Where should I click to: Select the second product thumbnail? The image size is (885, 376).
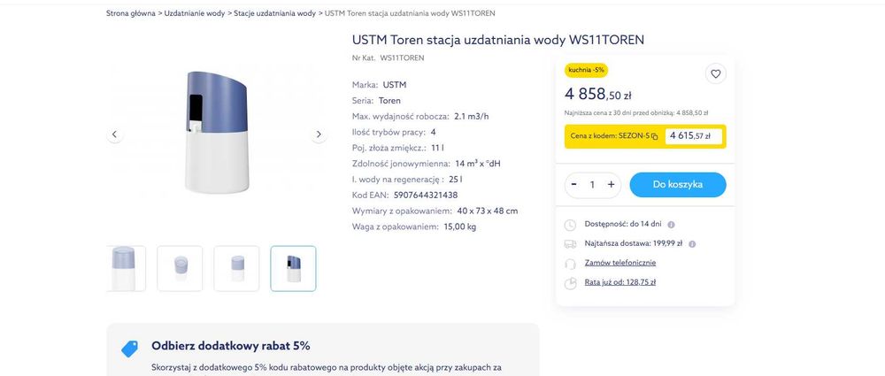[x=180, y=268]
